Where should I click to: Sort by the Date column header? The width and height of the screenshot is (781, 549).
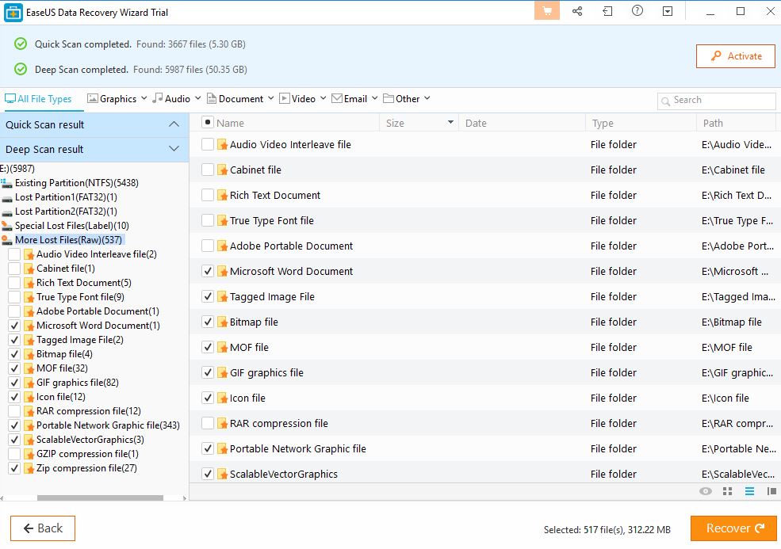[476, 123]
